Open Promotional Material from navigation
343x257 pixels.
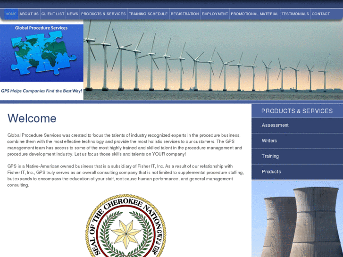click(255, 14)
